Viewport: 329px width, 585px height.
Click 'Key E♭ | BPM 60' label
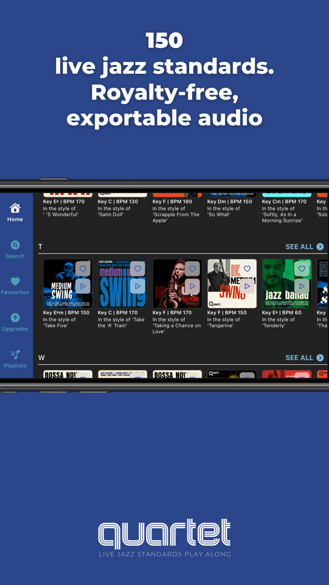coord(282,313)
